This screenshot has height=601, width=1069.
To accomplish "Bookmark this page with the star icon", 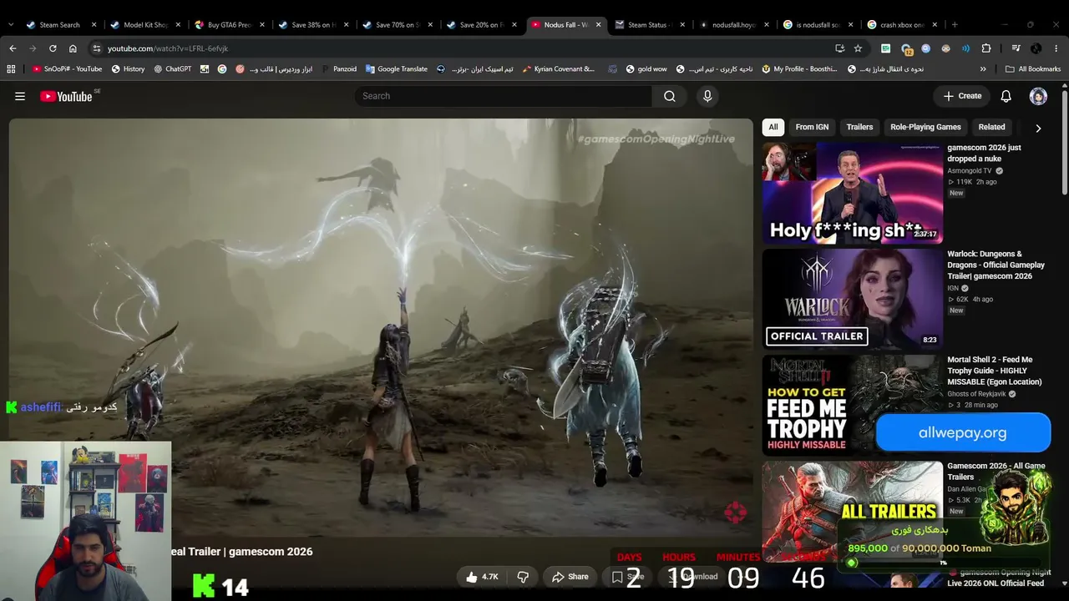I will (858, 48).
